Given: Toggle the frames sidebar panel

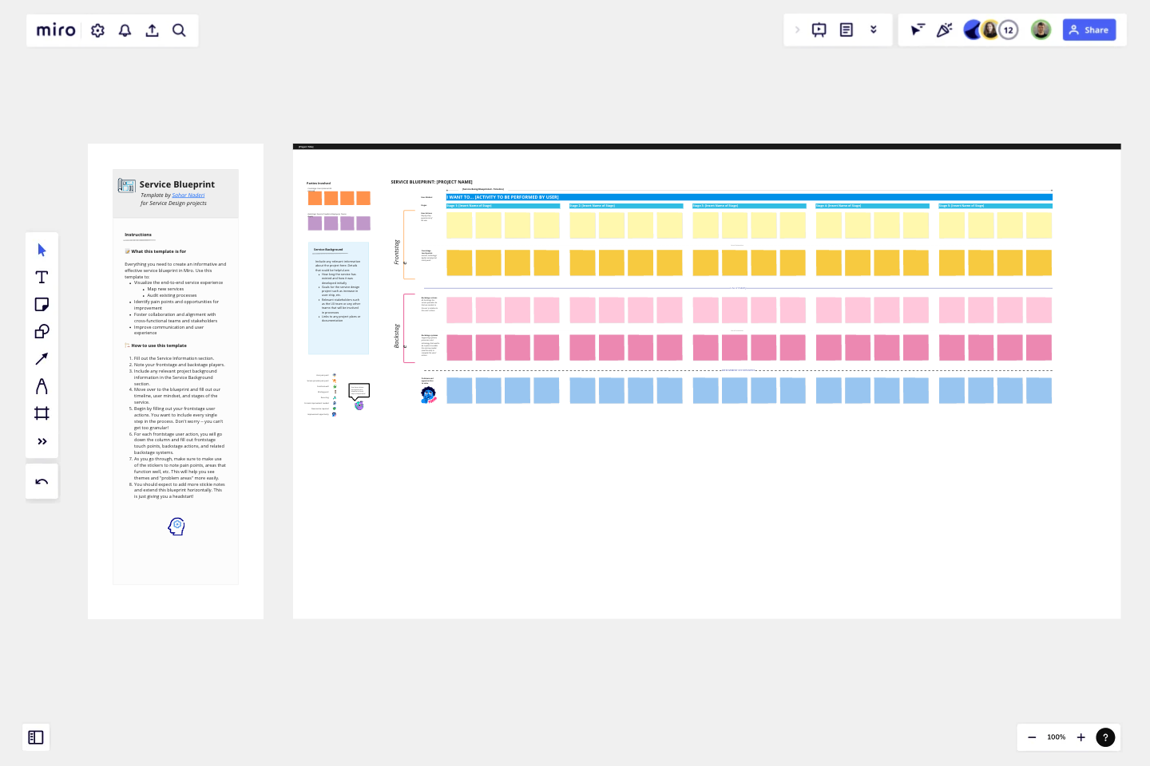Looking at the screenshot, I should coord(36,737).
